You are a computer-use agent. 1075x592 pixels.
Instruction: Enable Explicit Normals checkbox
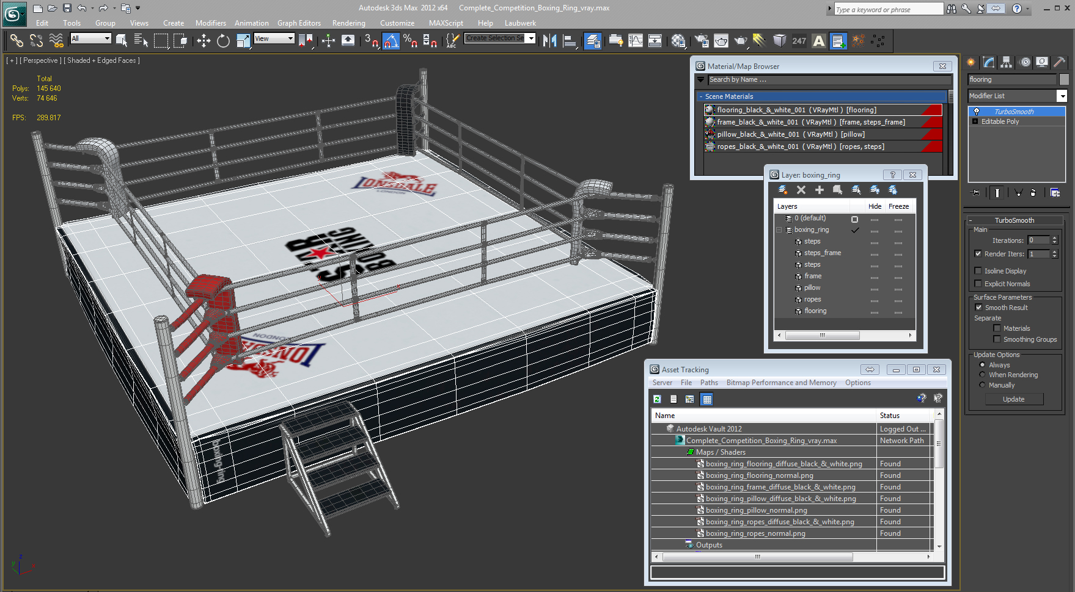point(978,284)
